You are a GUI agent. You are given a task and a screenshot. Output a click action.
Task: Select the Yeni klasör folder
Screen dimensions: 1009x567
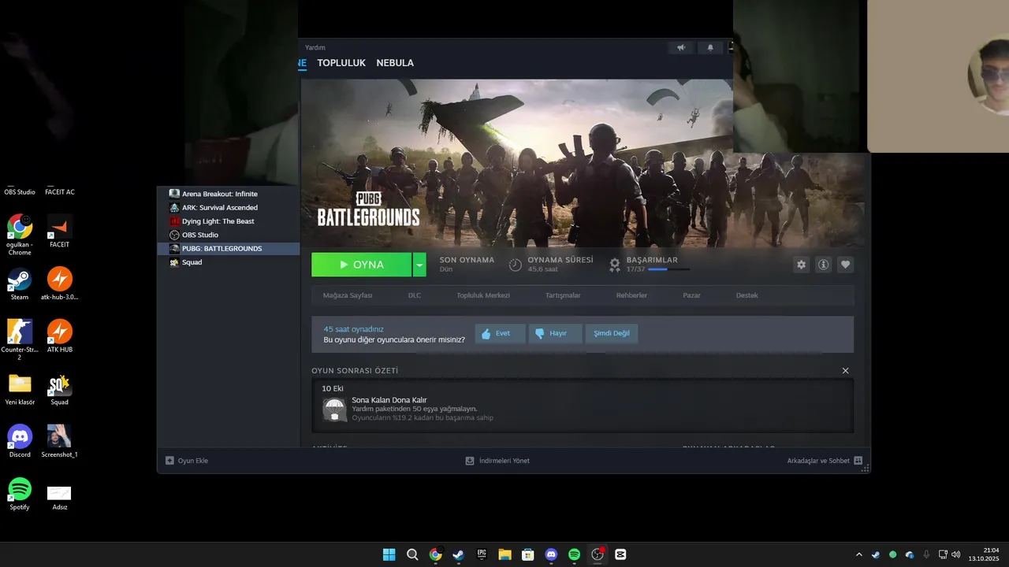[20, 389]
